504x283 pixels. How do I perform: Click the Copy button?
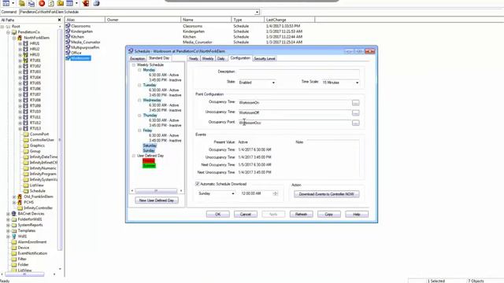tap(329, 214)
